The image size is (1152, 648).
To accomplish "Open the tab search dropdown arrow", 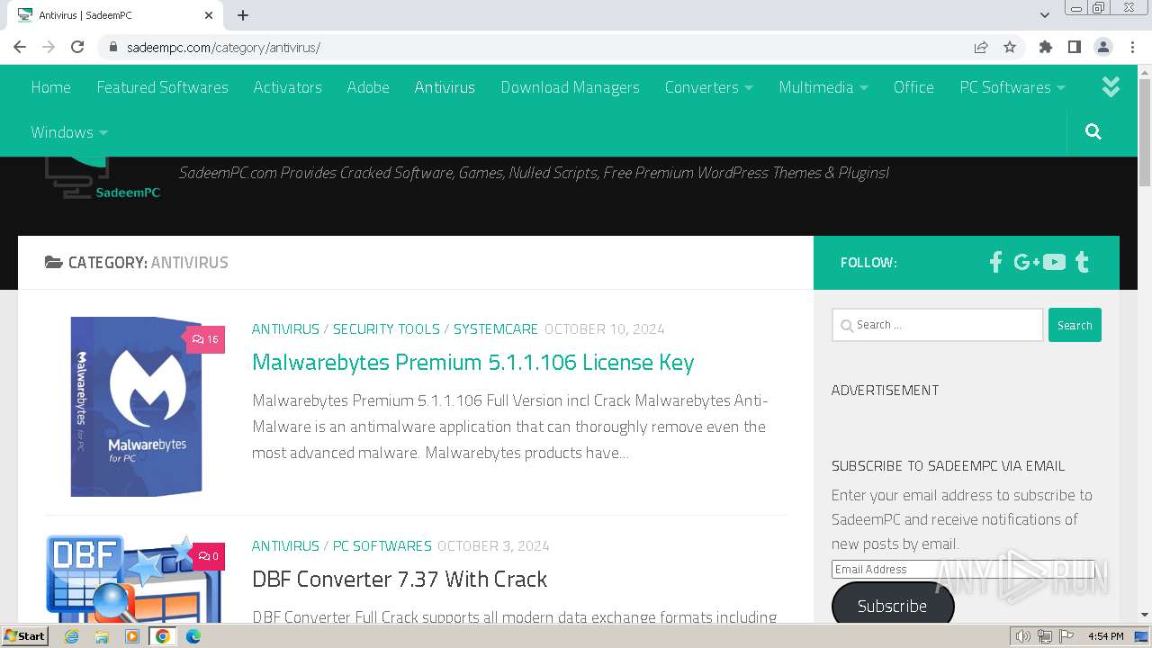I will click(x=1045, y=15).
